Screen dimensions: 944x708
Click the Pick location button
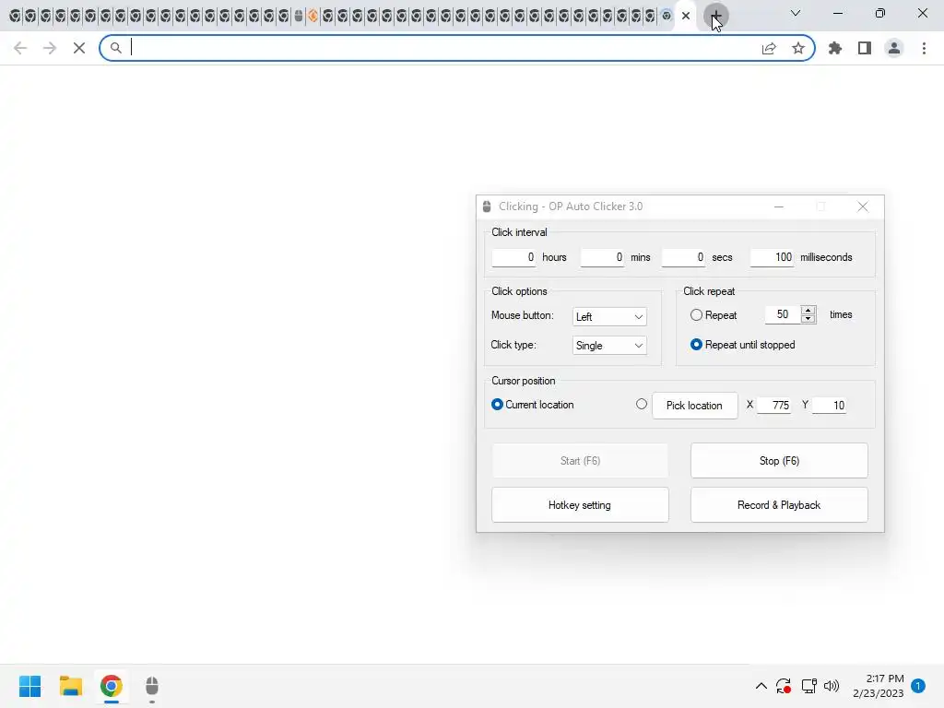pos(695,406)
